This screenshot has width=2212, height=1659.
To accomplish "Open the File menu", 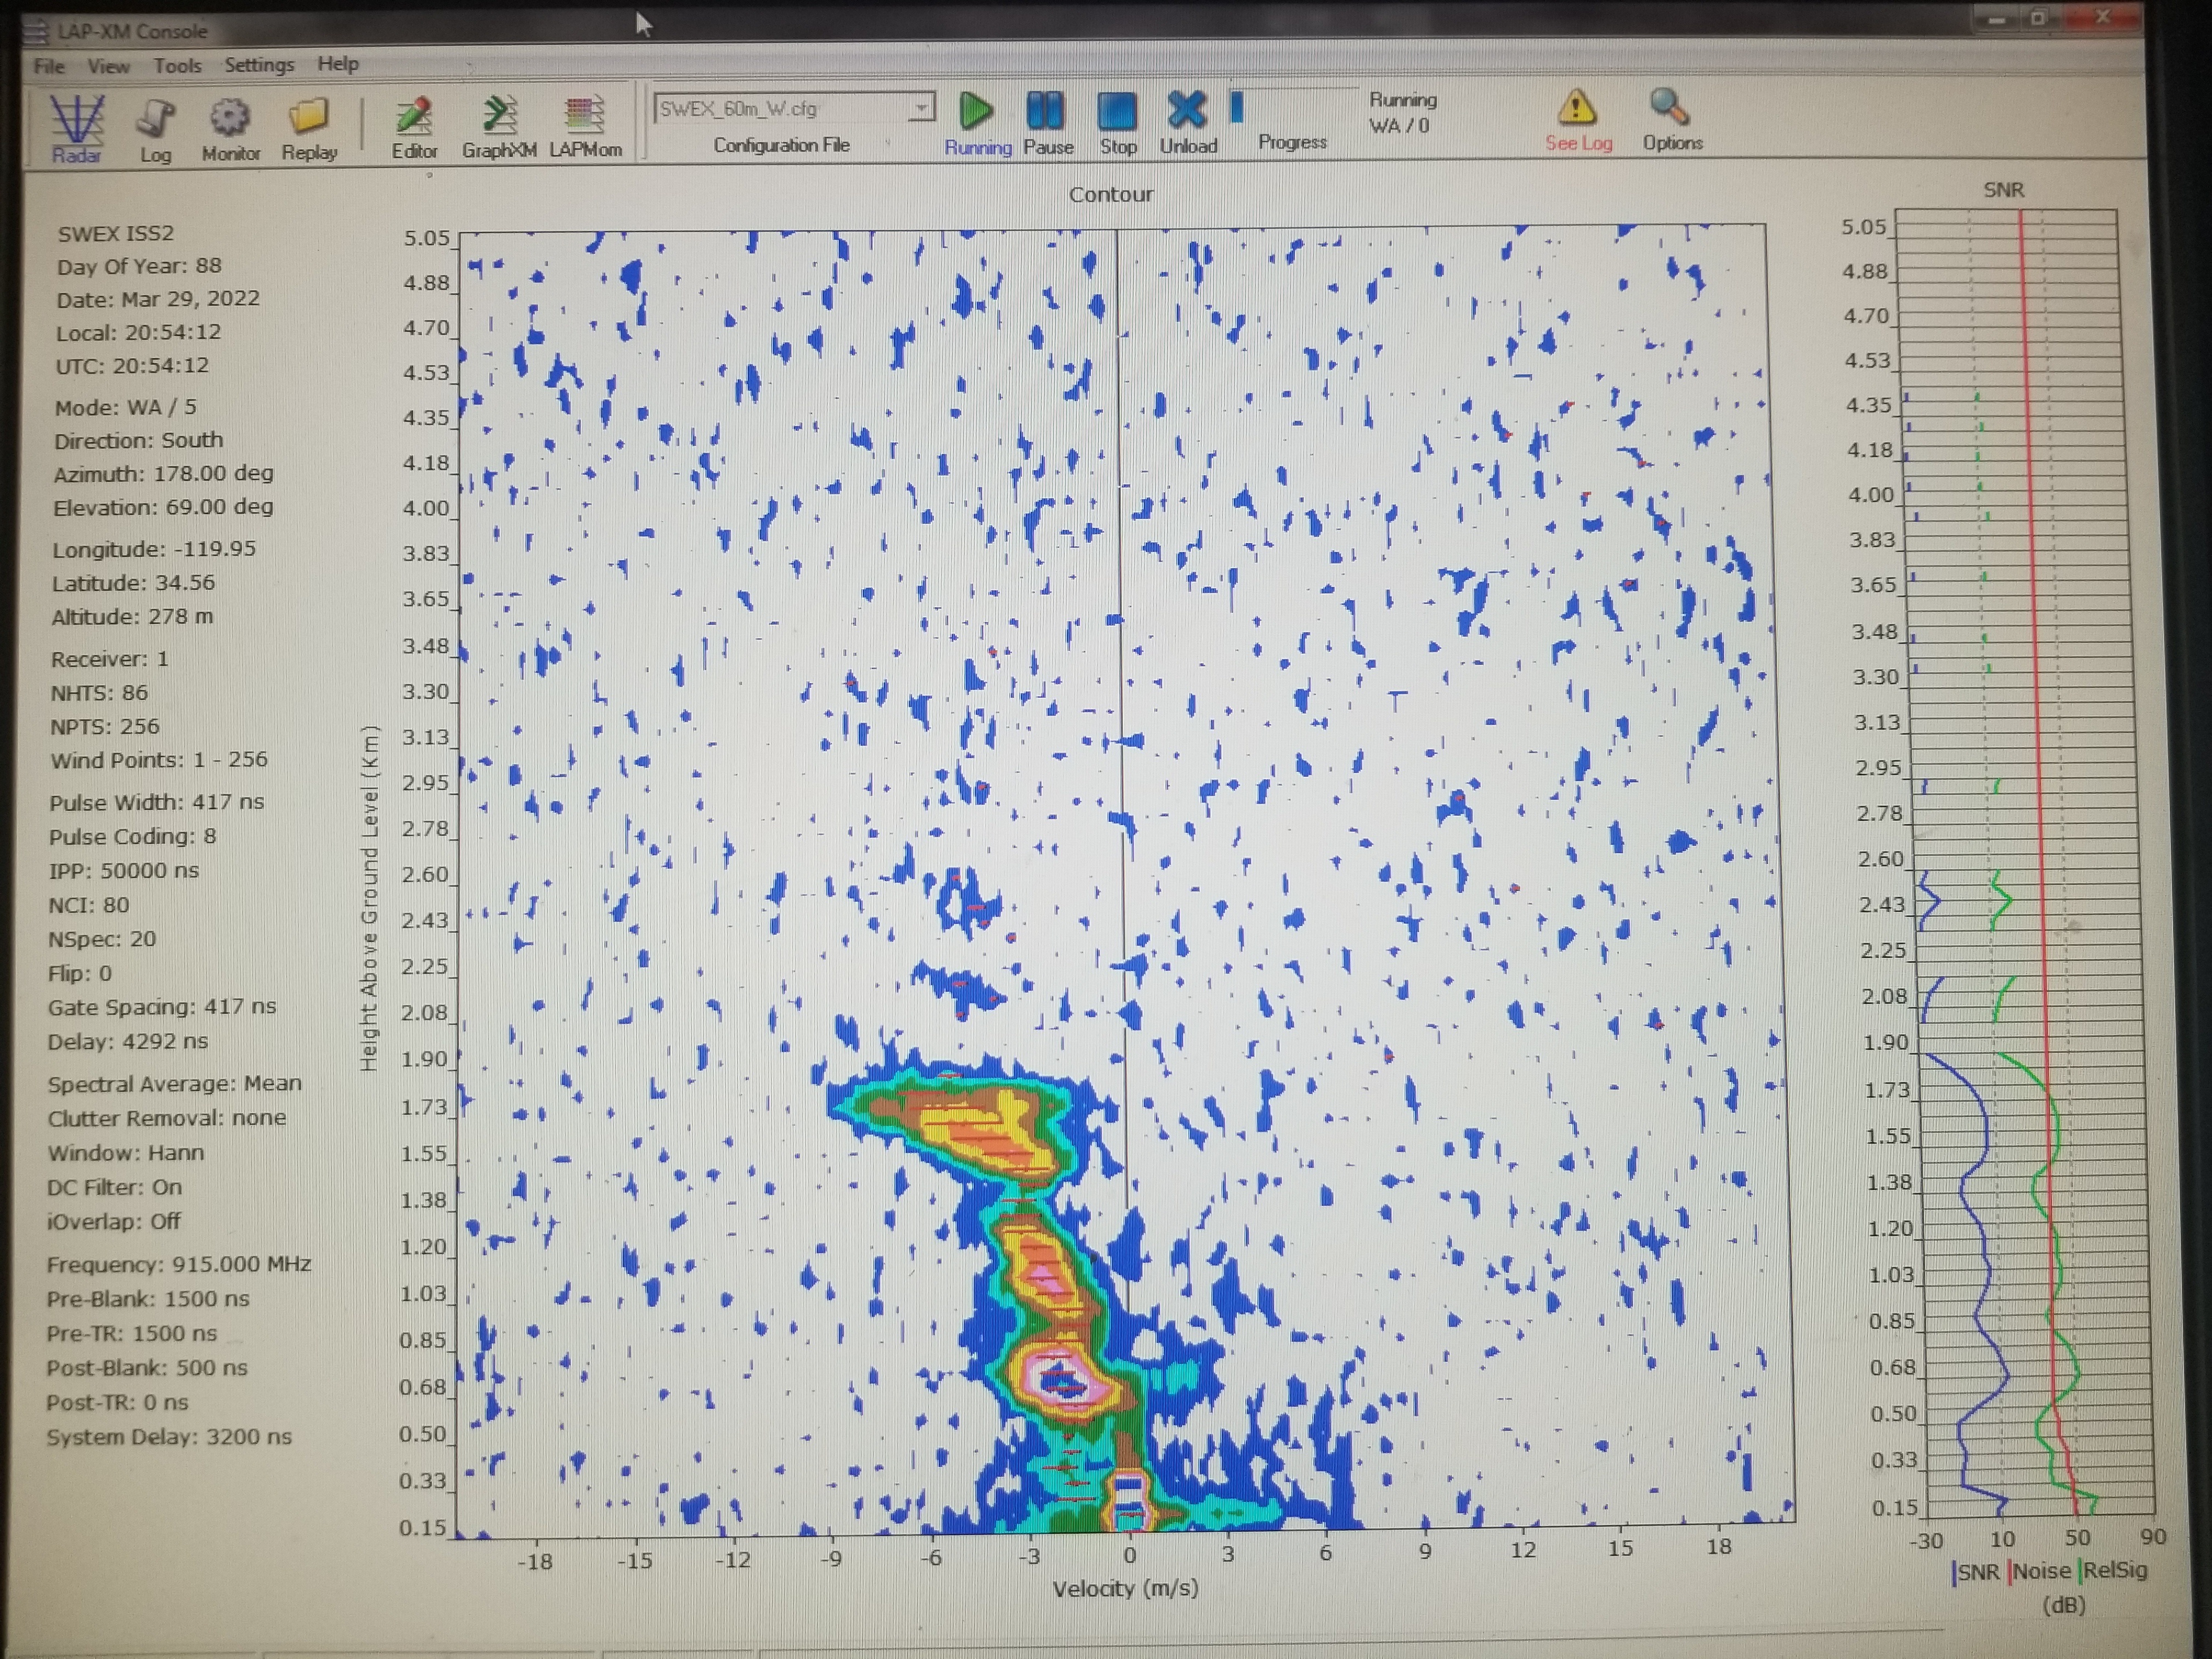I will 49,66.
